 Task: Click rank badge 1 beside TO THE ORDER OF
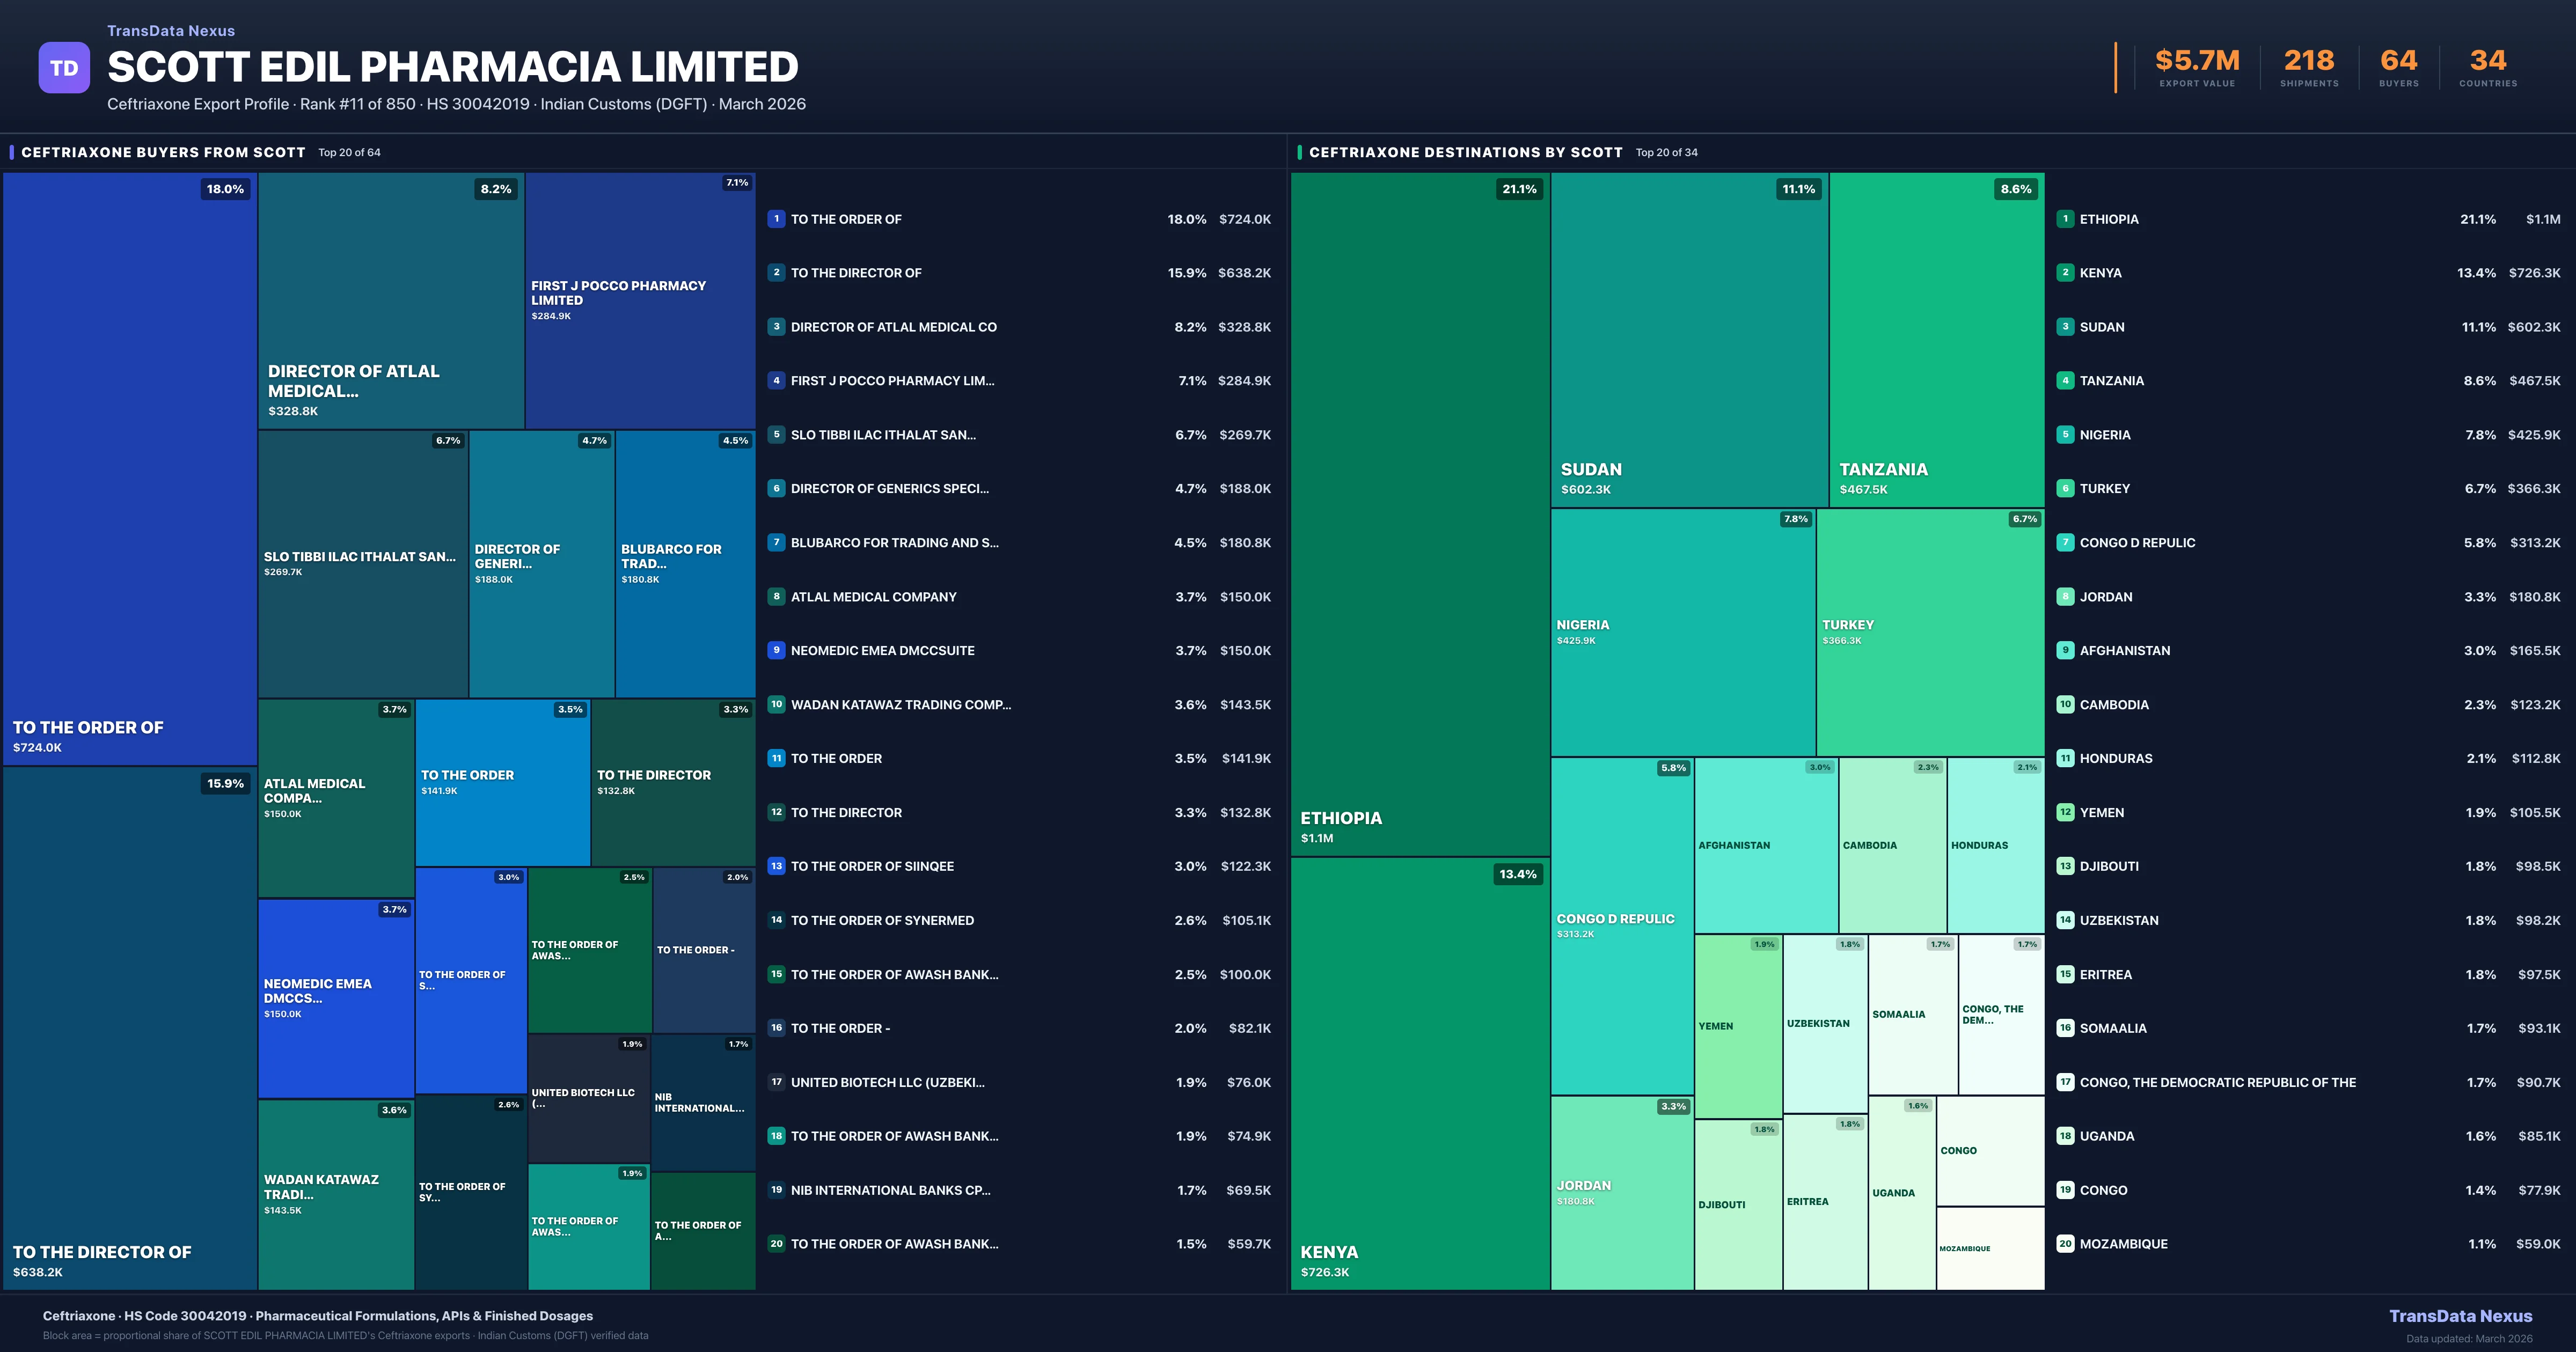click(x=776, y=219)
